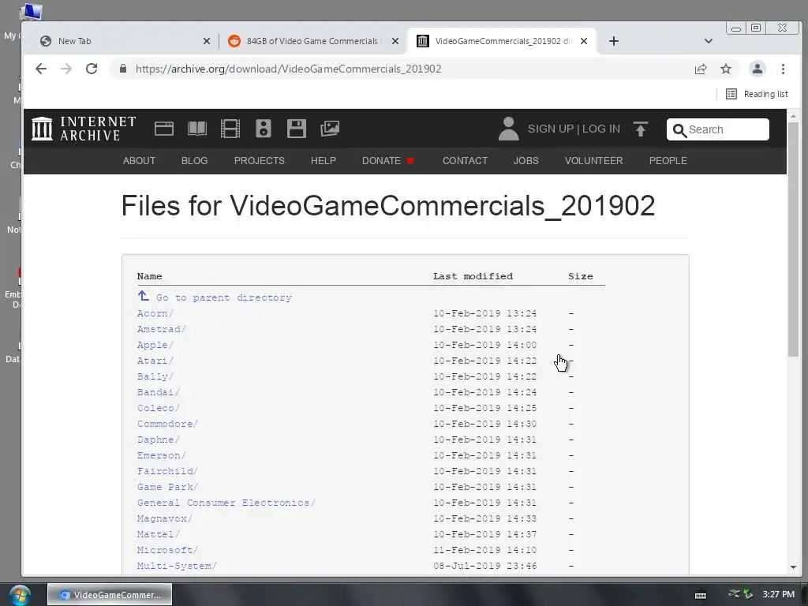Viewport: 808px width, 606px height.
Task: Open the Magnavox/ folder
Action: coord(164,518)
